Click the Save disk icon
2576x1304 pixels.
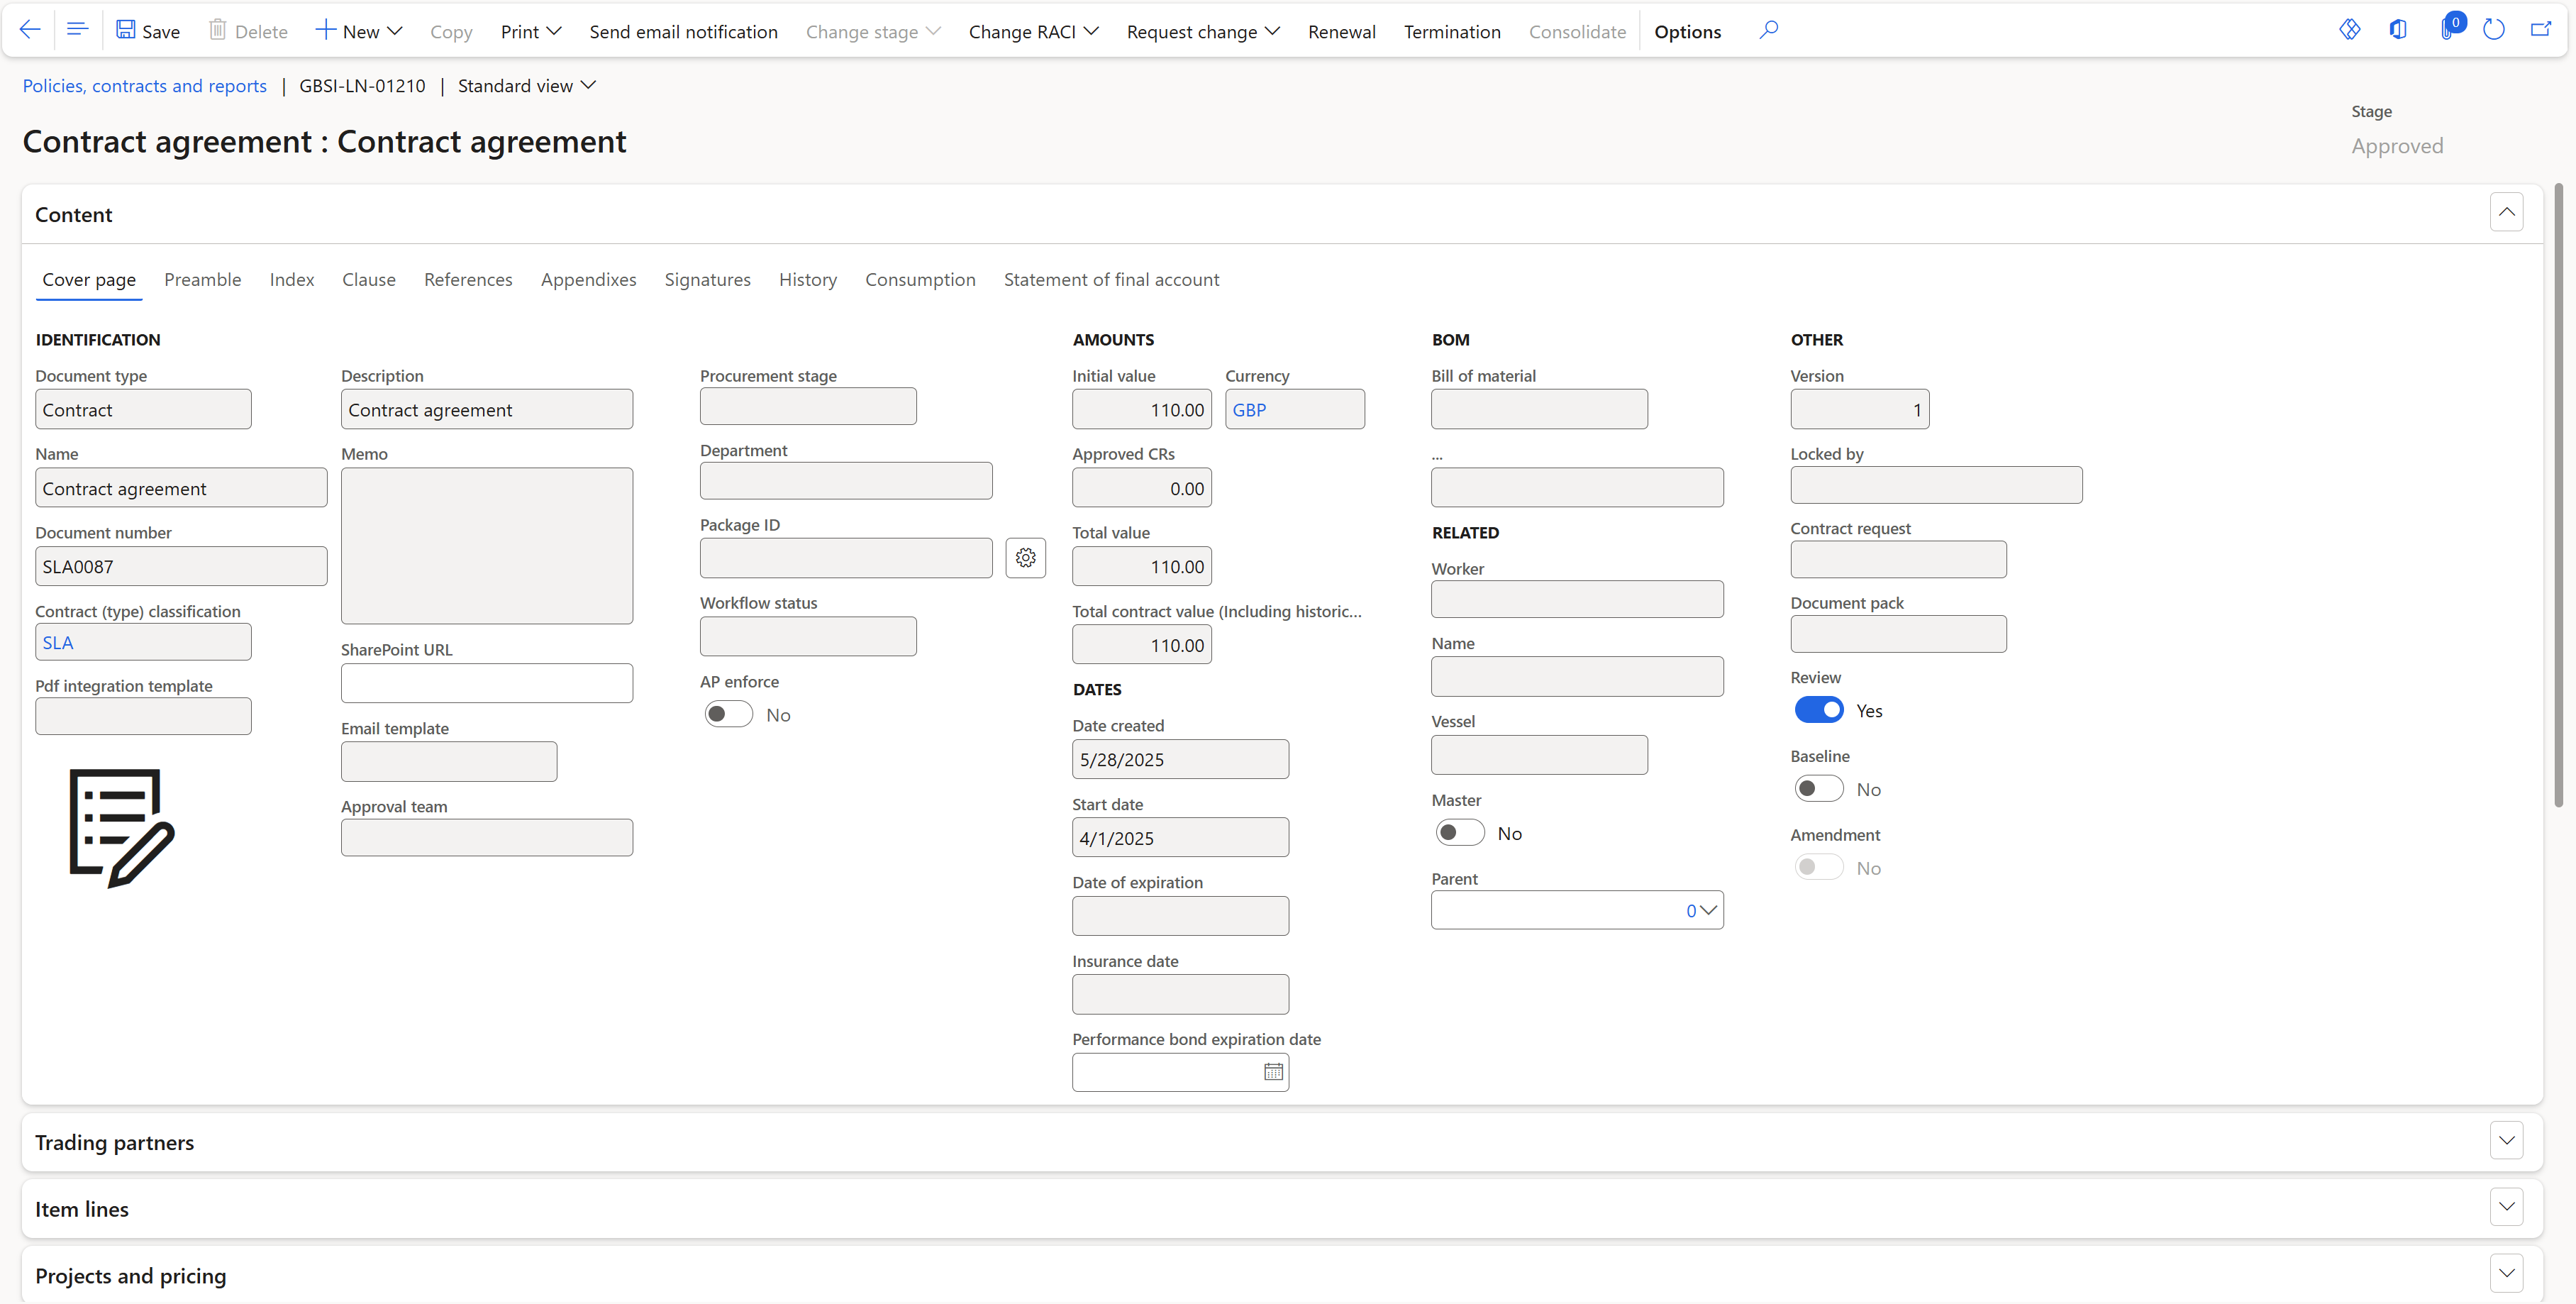126,30
